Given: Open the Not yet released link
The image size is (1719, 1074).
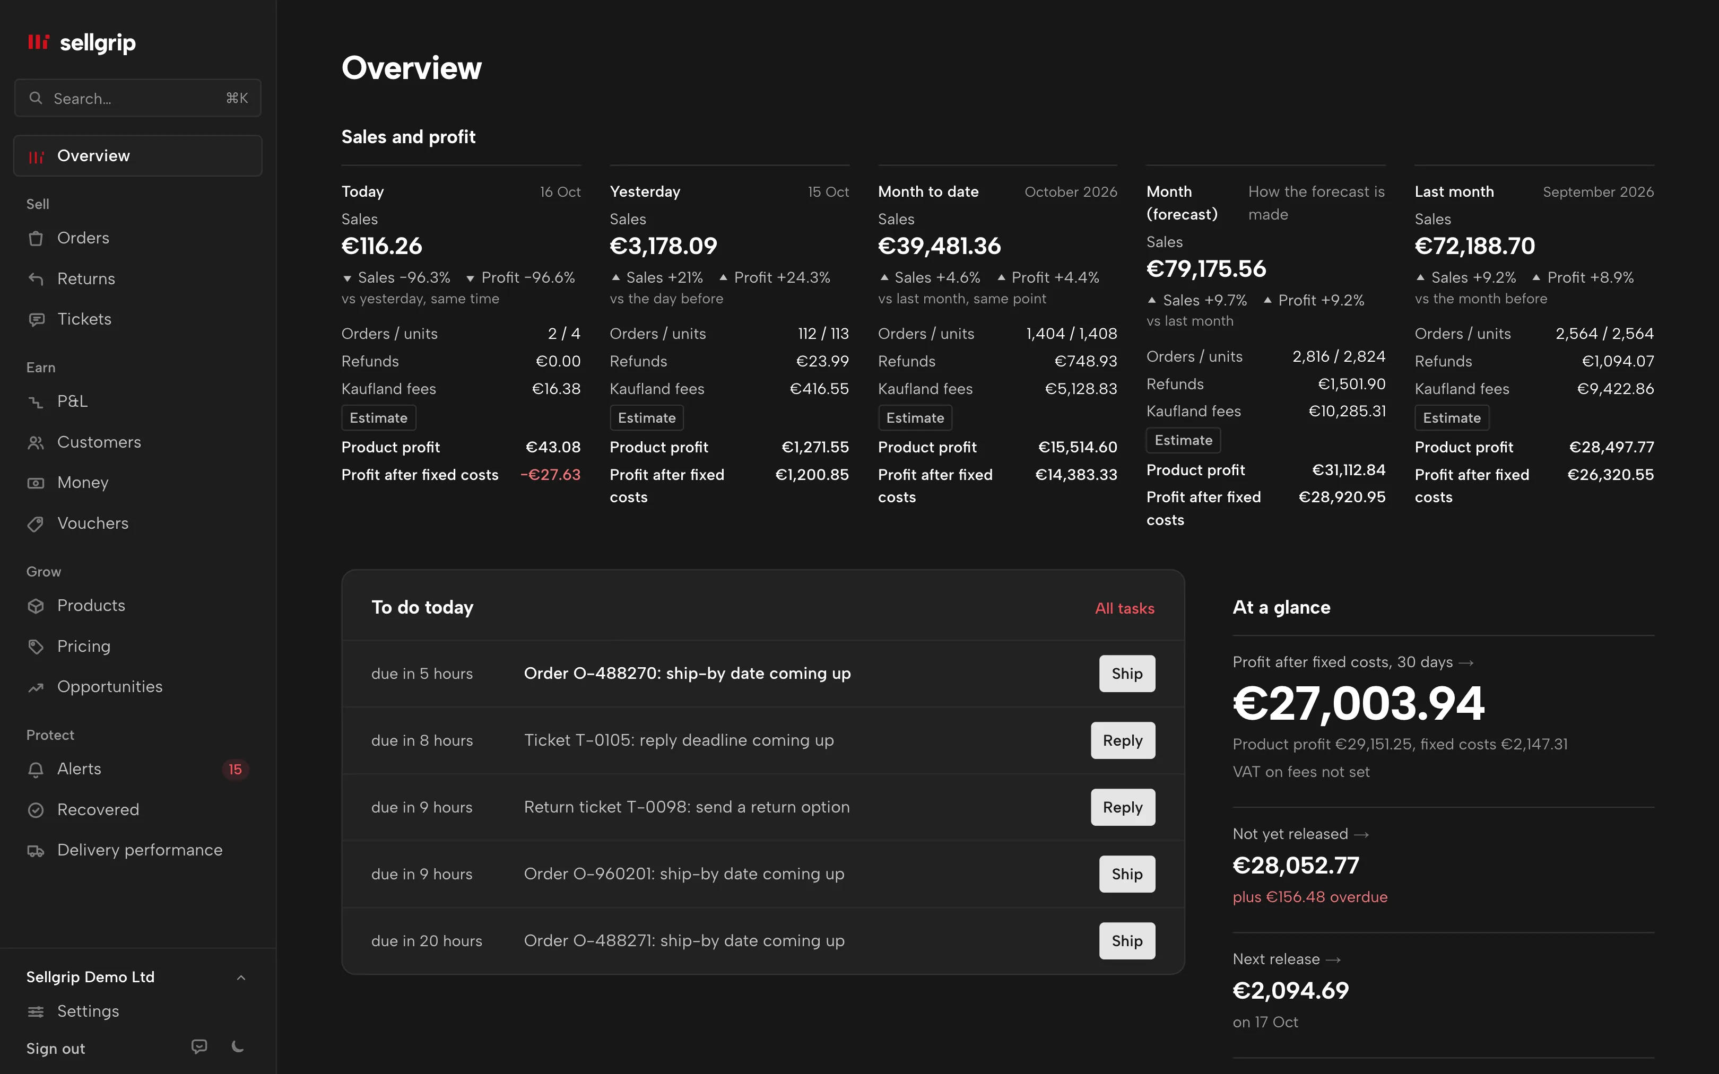Looking at the screenshot, I should [1300, 834].
